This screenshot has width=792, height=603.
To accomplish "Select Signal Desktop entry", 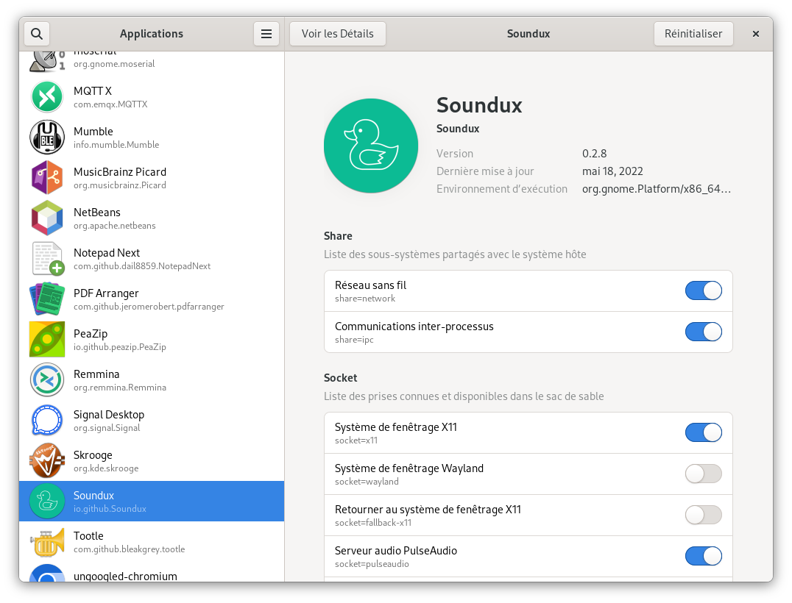I will 152,420.
